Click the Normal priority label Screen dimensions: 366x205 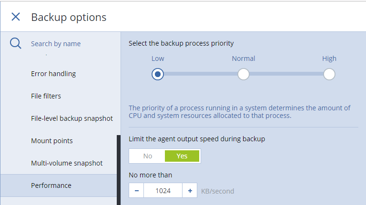click(244, 59)
